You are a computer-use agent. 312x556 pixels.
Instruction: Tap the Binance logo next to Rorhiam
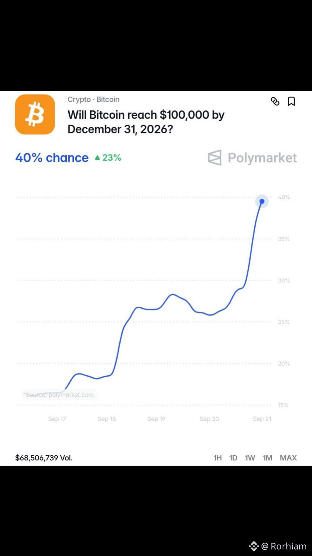[x=254, y=546]
